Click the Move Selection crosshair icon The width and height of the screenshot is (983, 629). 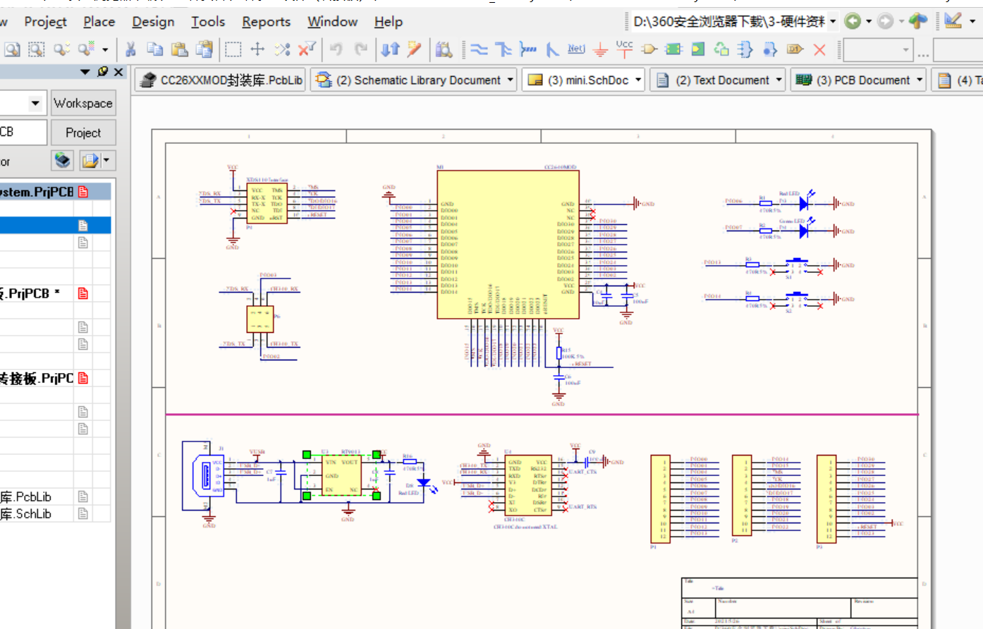257,49
